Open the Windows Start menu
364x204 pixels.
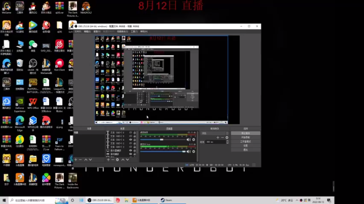click(x=4, y=200)
